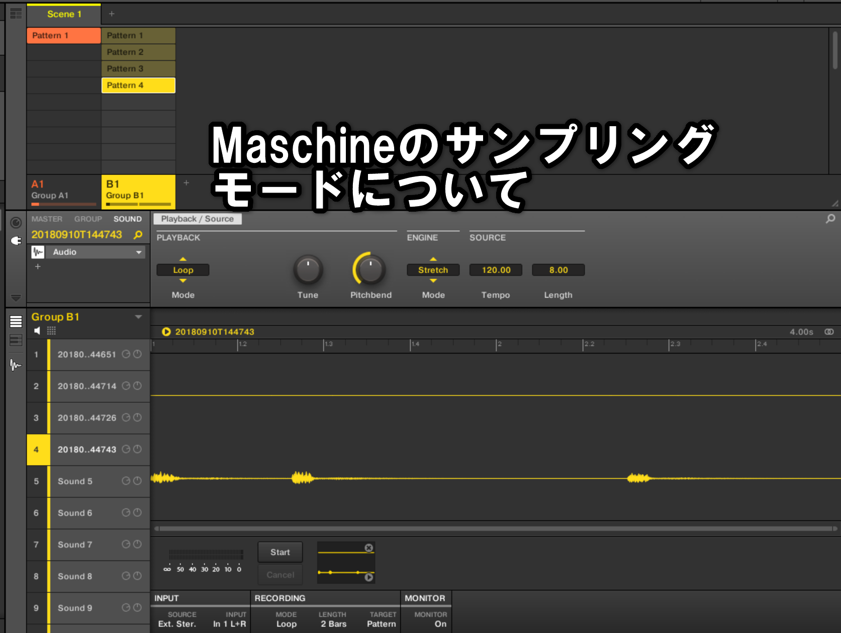Select the Playback / Source page tab
The image size is (841, 633).
click(x=197, y=219)
